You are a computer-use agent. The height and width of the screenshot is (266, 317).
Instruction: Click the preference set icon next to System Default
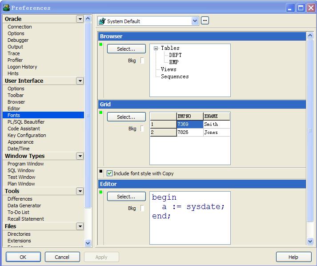102,21
